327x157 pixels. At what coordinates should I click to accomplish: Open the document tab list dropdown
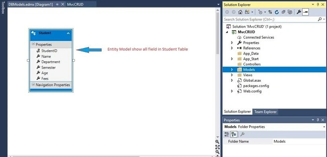coord(218,4)
